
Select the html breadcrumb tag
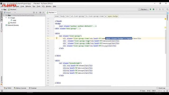(x=57, y=16)
